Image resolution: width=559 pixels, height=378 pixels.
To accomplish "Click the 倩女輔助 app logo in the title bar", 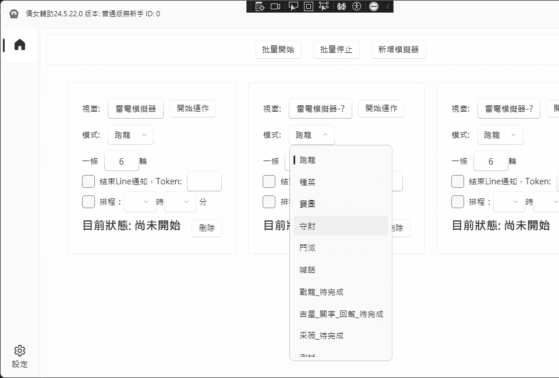I will 13,13.
